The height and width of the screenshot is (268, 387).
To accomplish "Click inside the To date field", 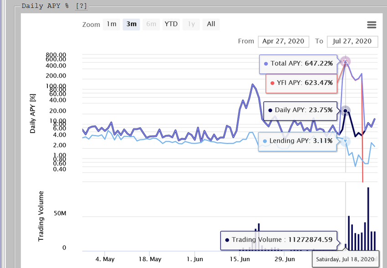I will tap(352, 41).
